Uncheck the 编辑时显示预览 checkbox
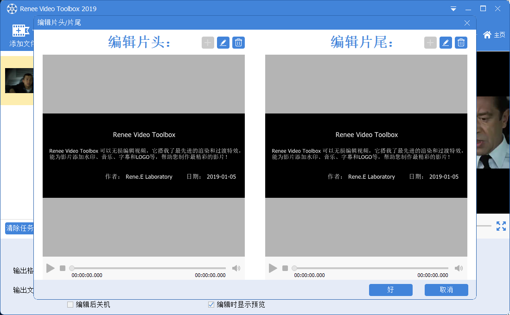 (211, 305)
